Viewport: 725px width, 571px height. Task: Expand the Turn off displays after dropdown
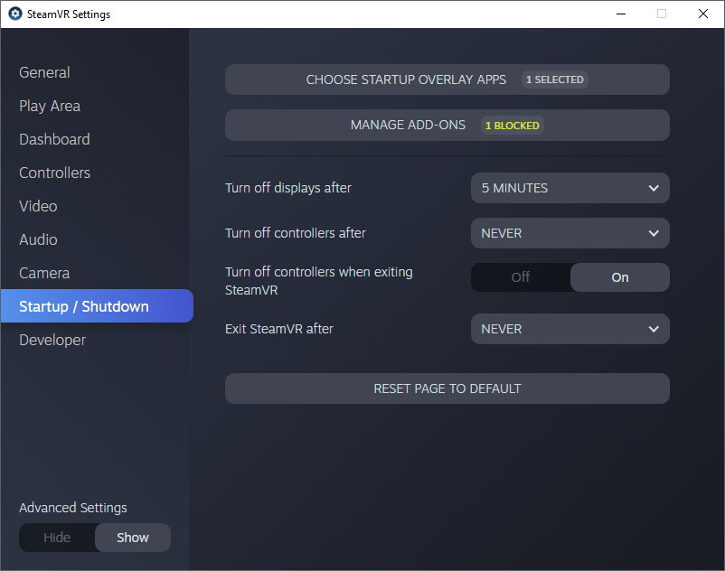coord(570,188)
